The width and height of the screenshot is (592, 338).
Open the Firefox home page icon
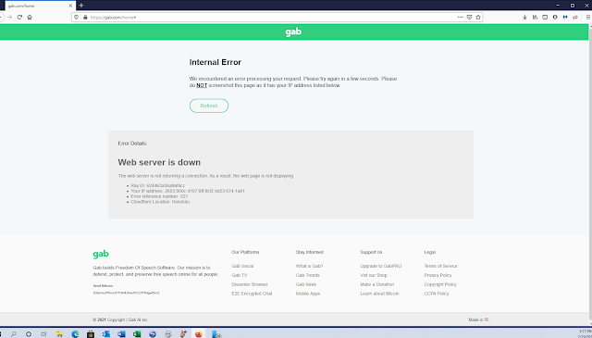pos(30,17)
